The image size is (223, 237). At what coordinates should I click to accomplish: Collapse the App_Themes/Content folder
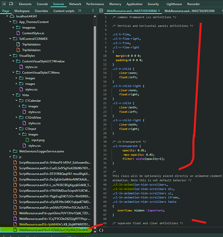[10, 22]
